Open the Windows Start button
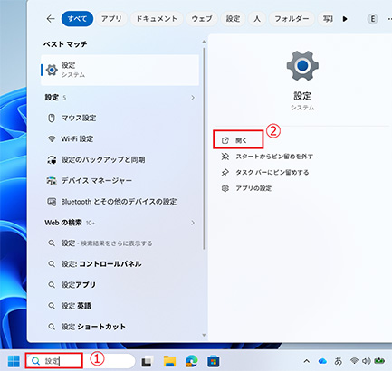This screenshot has width=392, height=371. pos(14,361)
